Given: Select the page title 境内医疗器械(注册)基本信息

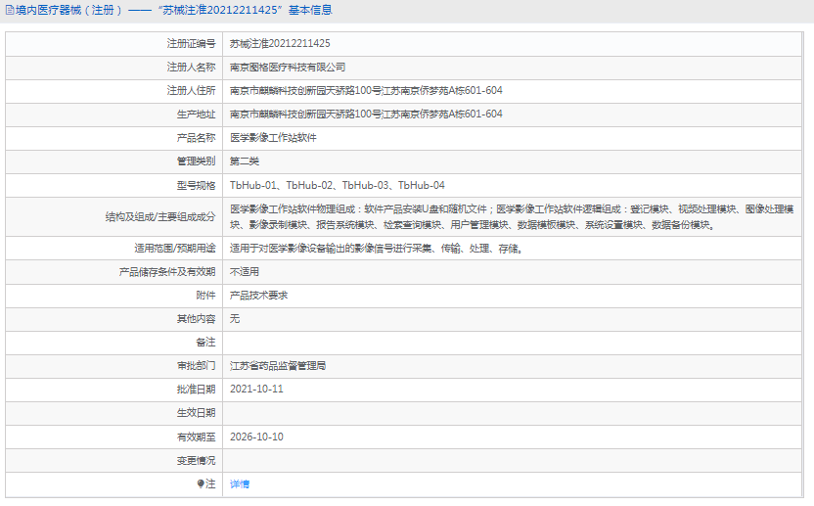Looking at the screenshot, I should click(173, 10).
